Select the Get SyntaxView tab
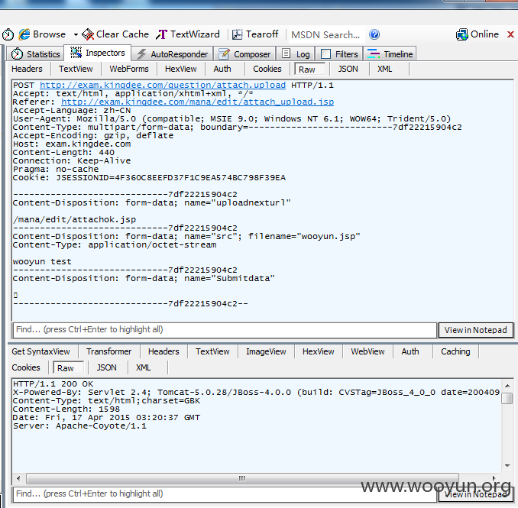This screenshot has width=518, height=508. tap(41, 351)
